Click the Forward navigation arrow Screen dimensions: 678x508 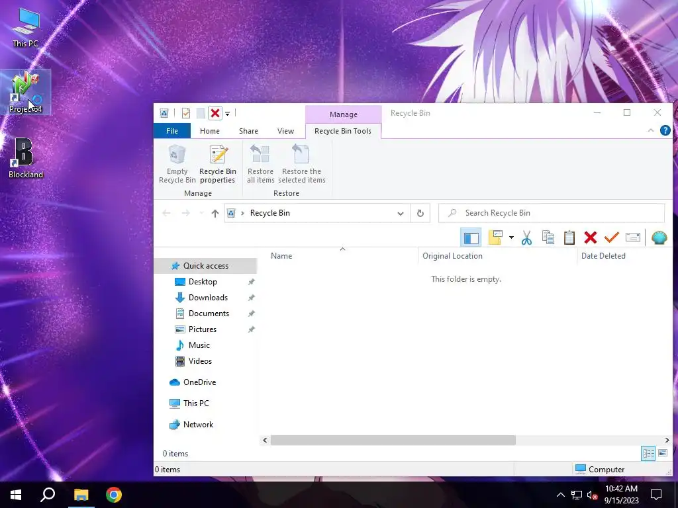(185, 213)
